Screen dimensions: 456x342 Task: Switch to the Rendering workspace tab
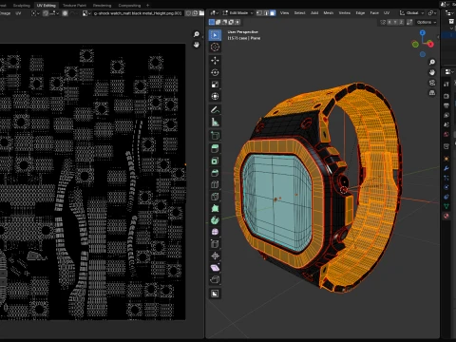coord(102,6)
